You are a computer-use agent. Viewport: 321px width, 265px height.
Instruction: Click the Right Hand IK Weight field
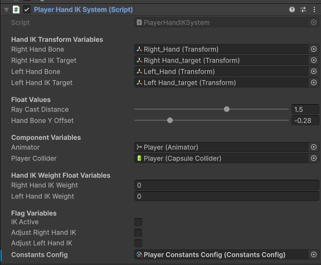click(227, 185)
